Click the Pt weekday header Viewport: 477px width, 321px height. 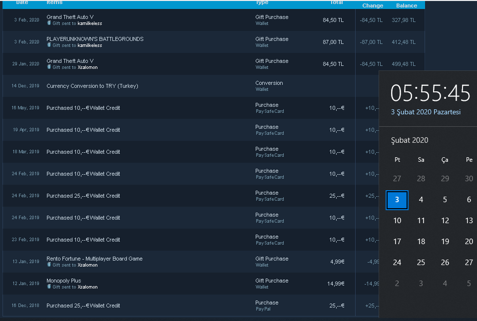(397, 160)
